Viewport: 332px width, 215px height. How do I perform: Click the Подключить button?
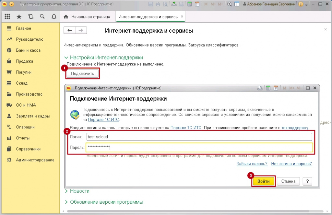(82, 73)
